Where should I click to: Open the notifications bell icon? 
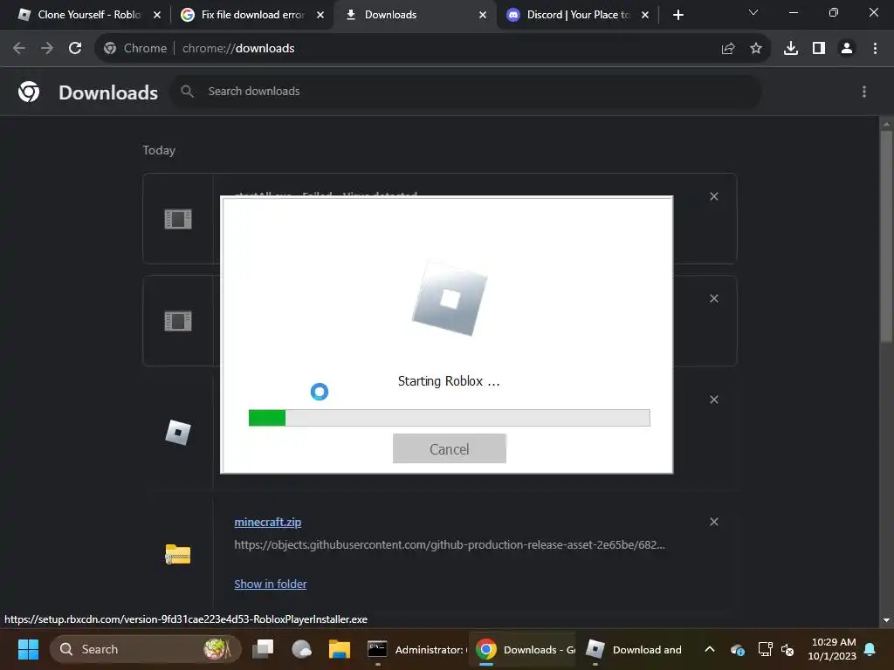870,649
